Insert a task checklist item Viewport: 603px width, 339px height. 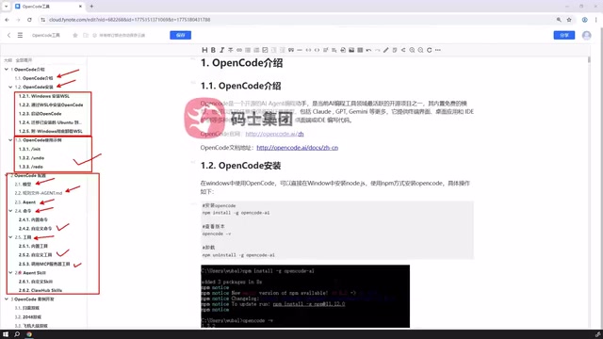point(265,50)
